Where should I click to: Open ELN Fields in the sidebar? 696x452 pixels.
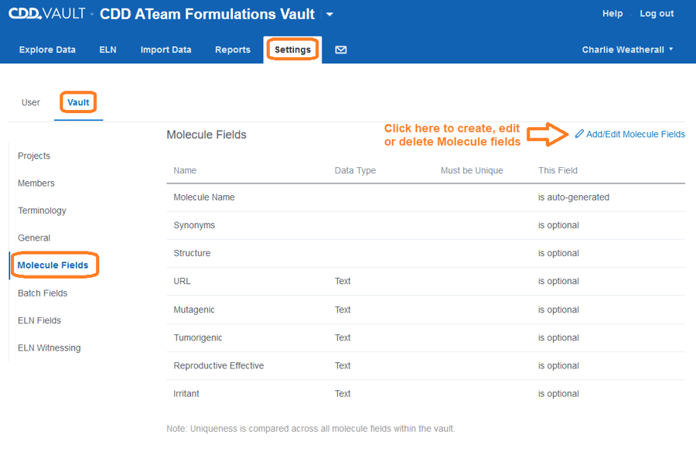pos(39,320)
